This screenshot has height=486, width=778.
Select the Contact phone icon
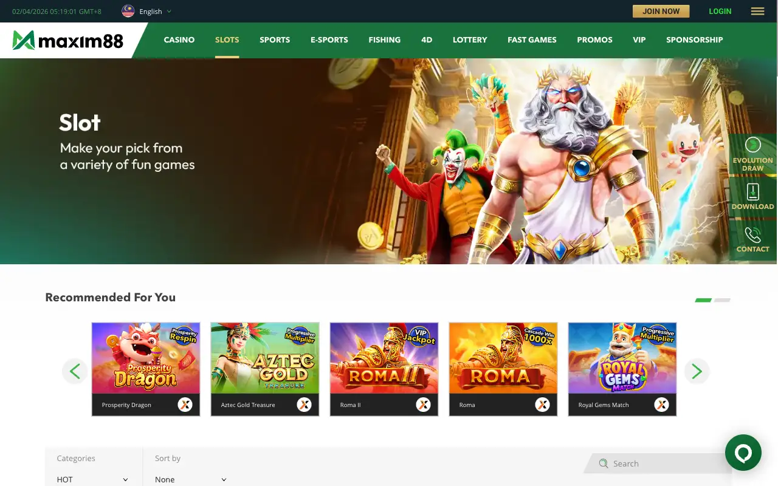[x=752, y=236]
